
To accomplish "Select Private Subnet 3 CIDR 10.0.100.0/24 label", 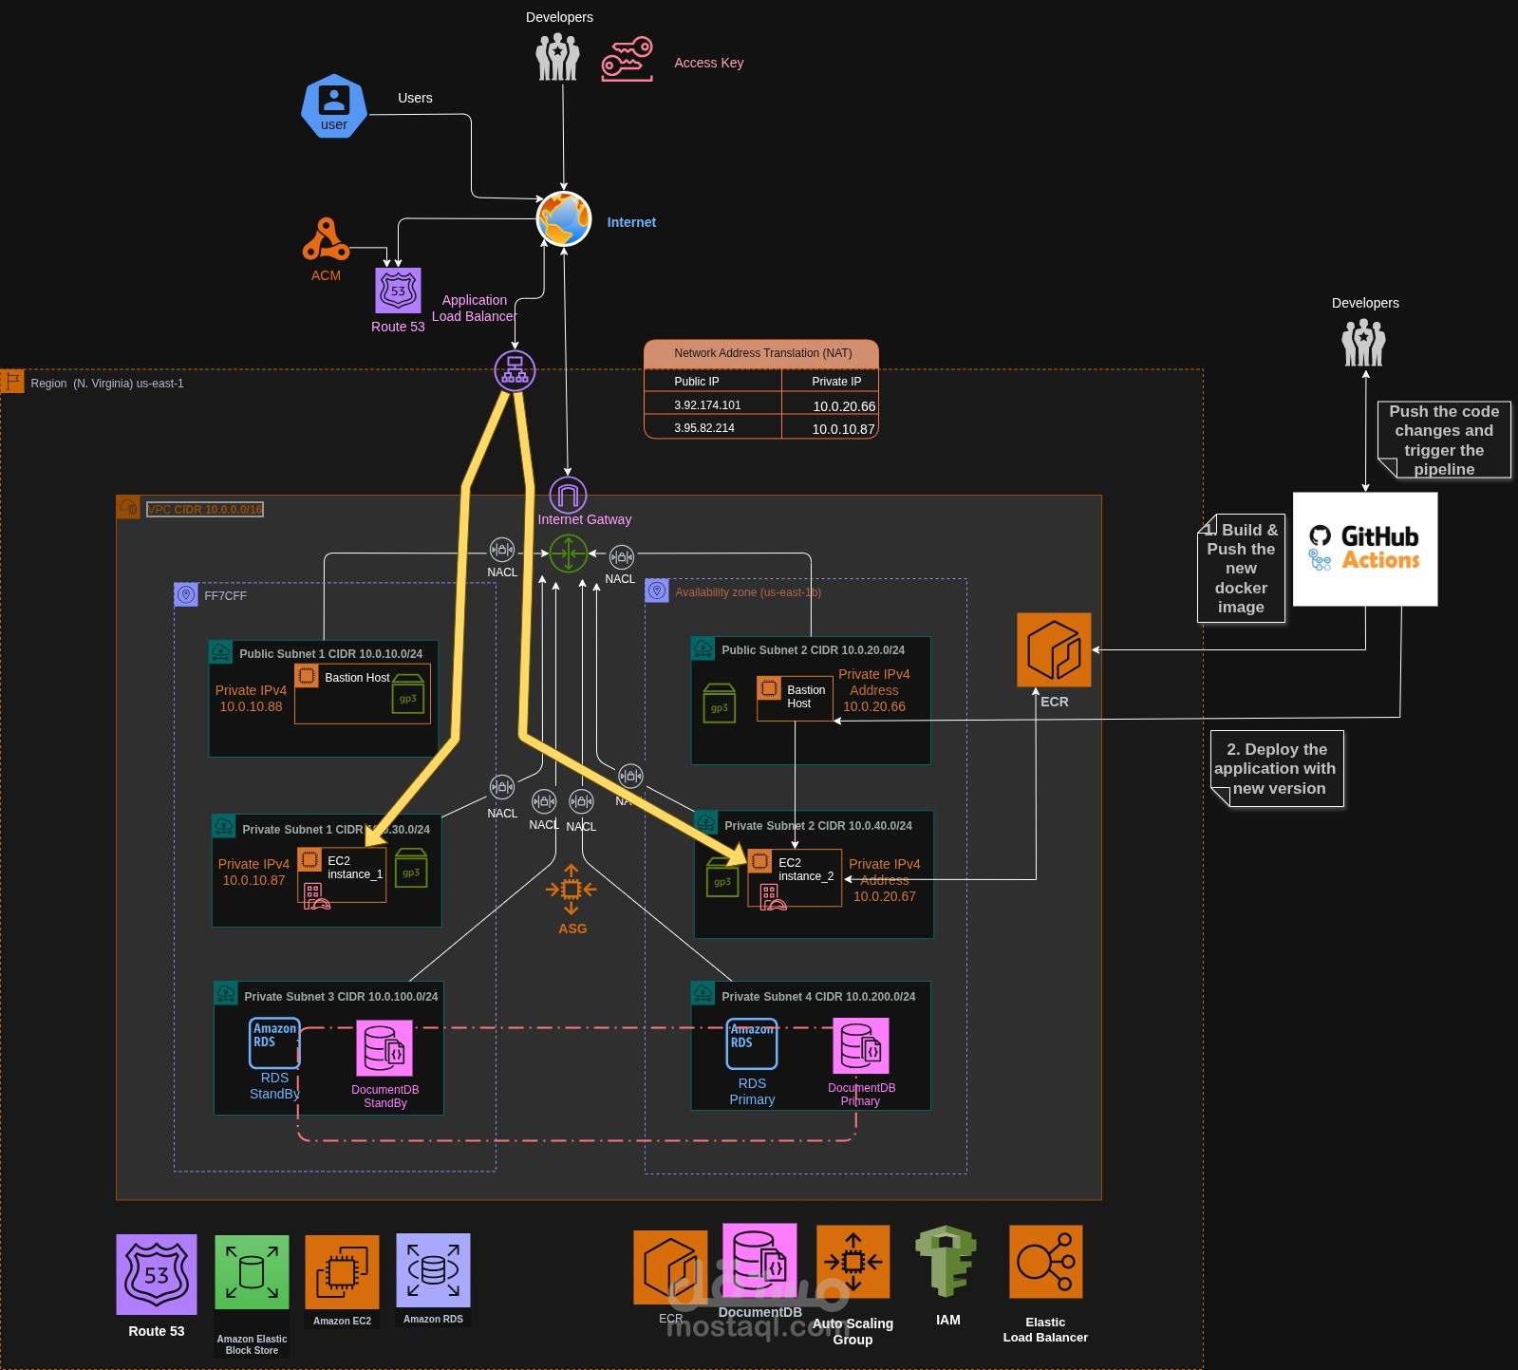I will click(x=341, y=997).
